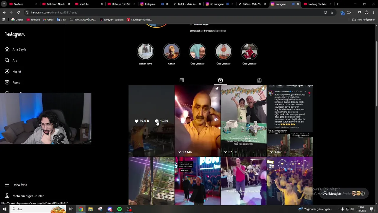
Task: Open the Spreyler - Valorant bookmark
Action: [112, 20]
